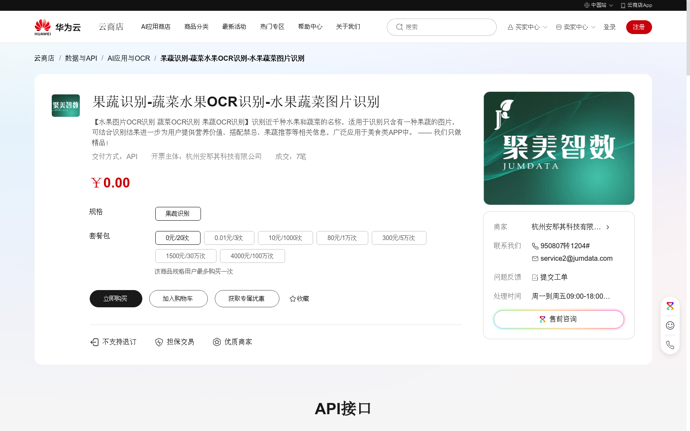The image size is (690, 431).
Task: Expand merchant details arrow next to 杭州安那其科技有限
Action: pyautogui.click(x=608, y=227)
